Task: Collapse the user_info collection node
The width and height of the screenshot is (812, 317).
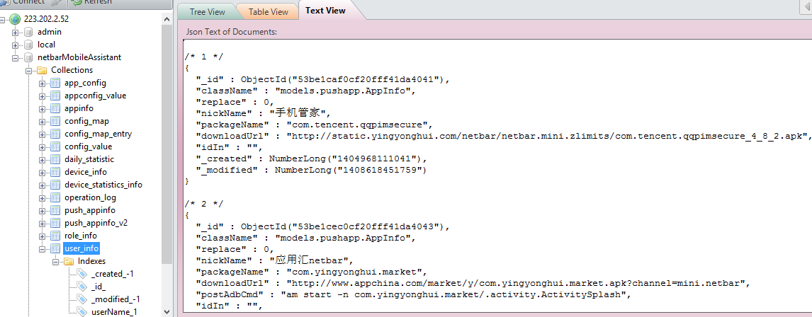Action: 43,249
